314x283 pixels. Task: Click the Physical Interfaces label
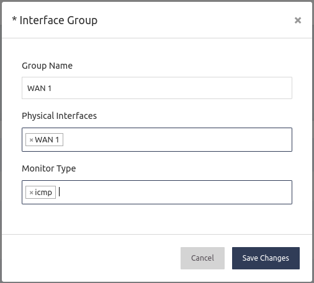coord(59,116)
